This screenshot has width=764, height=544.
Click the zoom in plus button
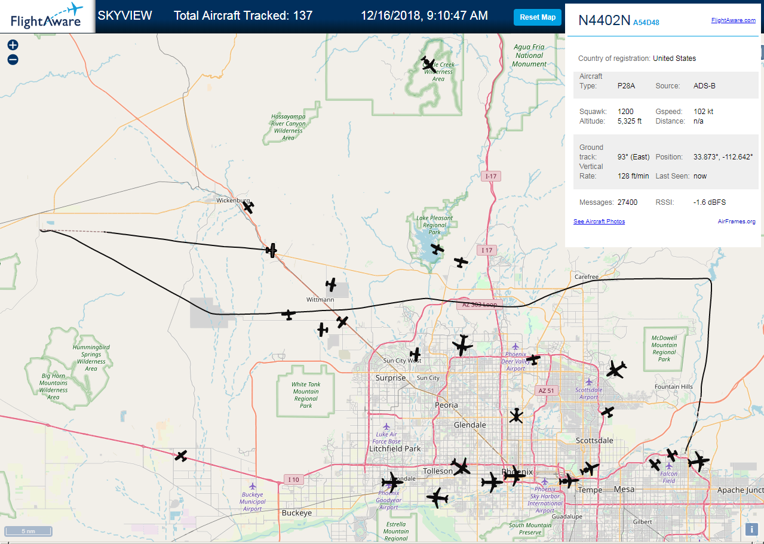click(13, 45)
